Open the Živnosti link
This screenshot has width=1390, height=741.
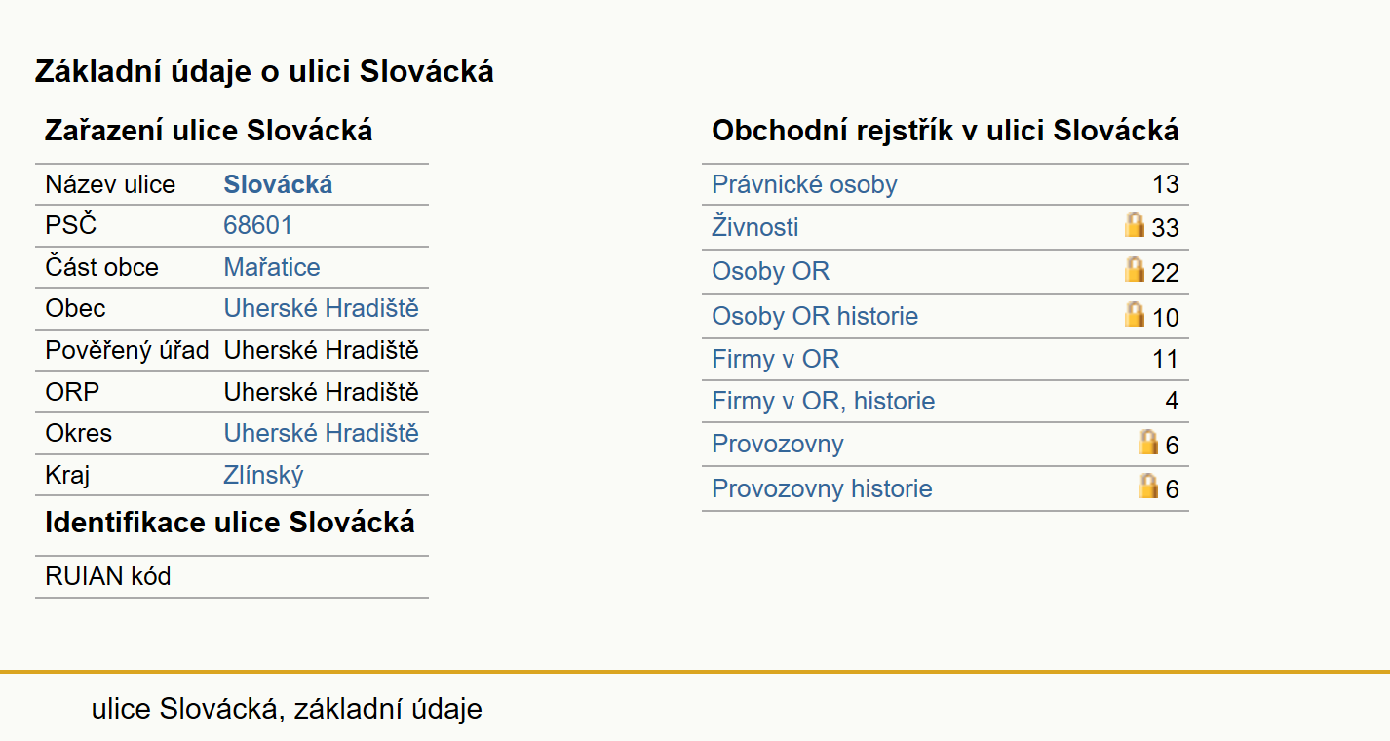tap(755, 228)
